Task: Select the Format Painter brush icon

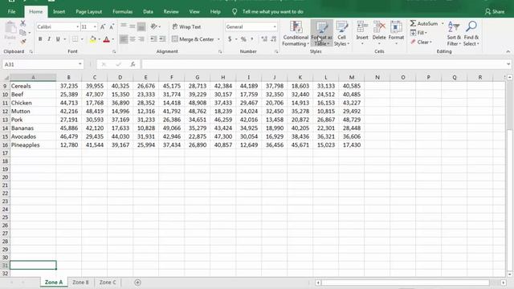Action: [x=22, y=42]
